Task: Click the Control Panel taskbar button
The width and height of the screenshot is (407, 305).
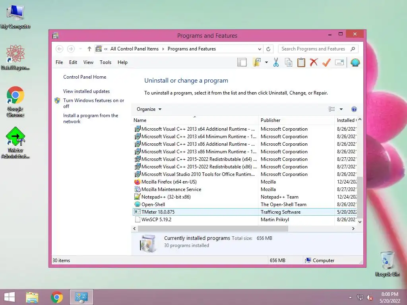Action: pos(81,297)
